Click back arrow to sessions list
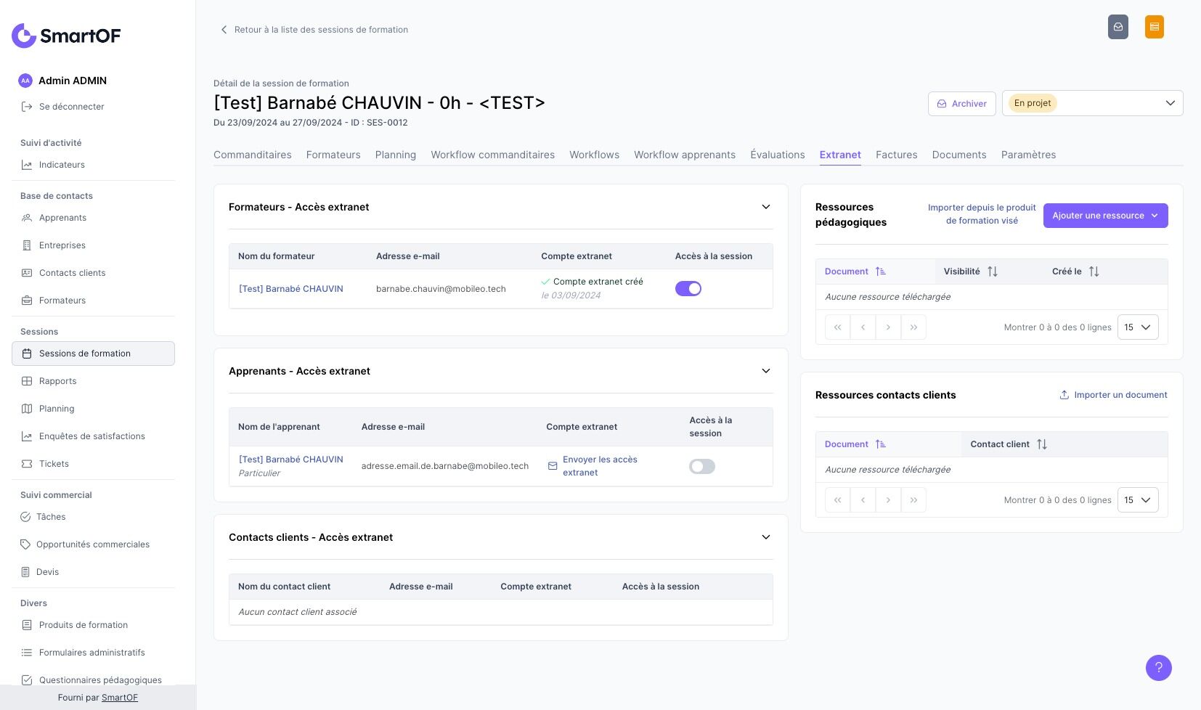The width and height of the screenshot is (1201, 710). click(224, 30)
